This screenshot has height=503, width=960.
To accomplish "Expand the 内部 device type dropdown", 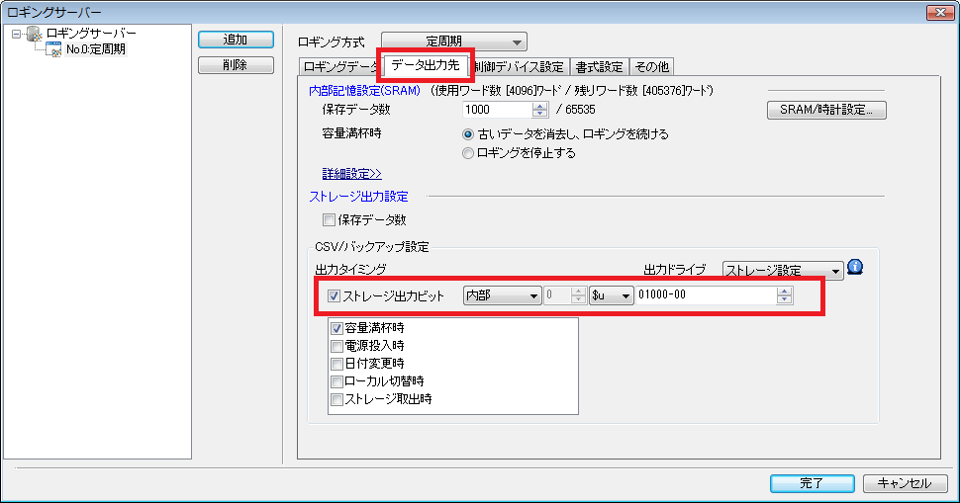I will (503, 295).
